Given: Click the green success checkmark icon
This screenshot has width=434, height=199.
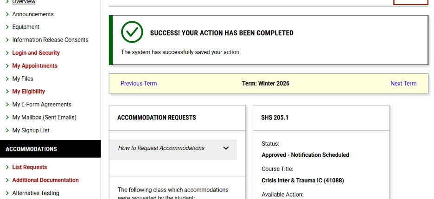Looking at the screenshot, I should (x=132, y=32).
